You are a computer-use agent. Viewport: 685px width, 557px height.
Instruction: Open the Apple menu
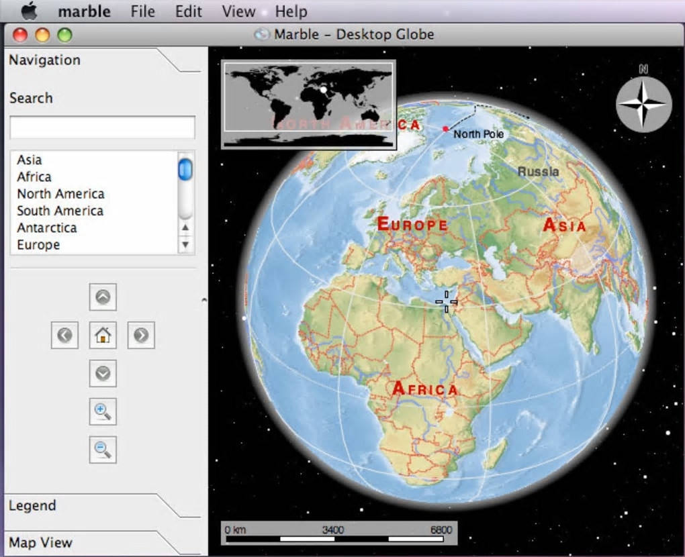point(30,11)
